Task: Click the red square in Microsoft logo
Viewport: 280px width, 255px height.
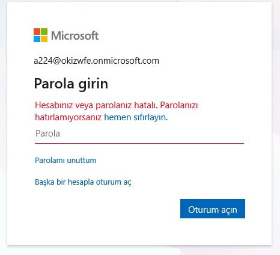Action: coord(37,32)
